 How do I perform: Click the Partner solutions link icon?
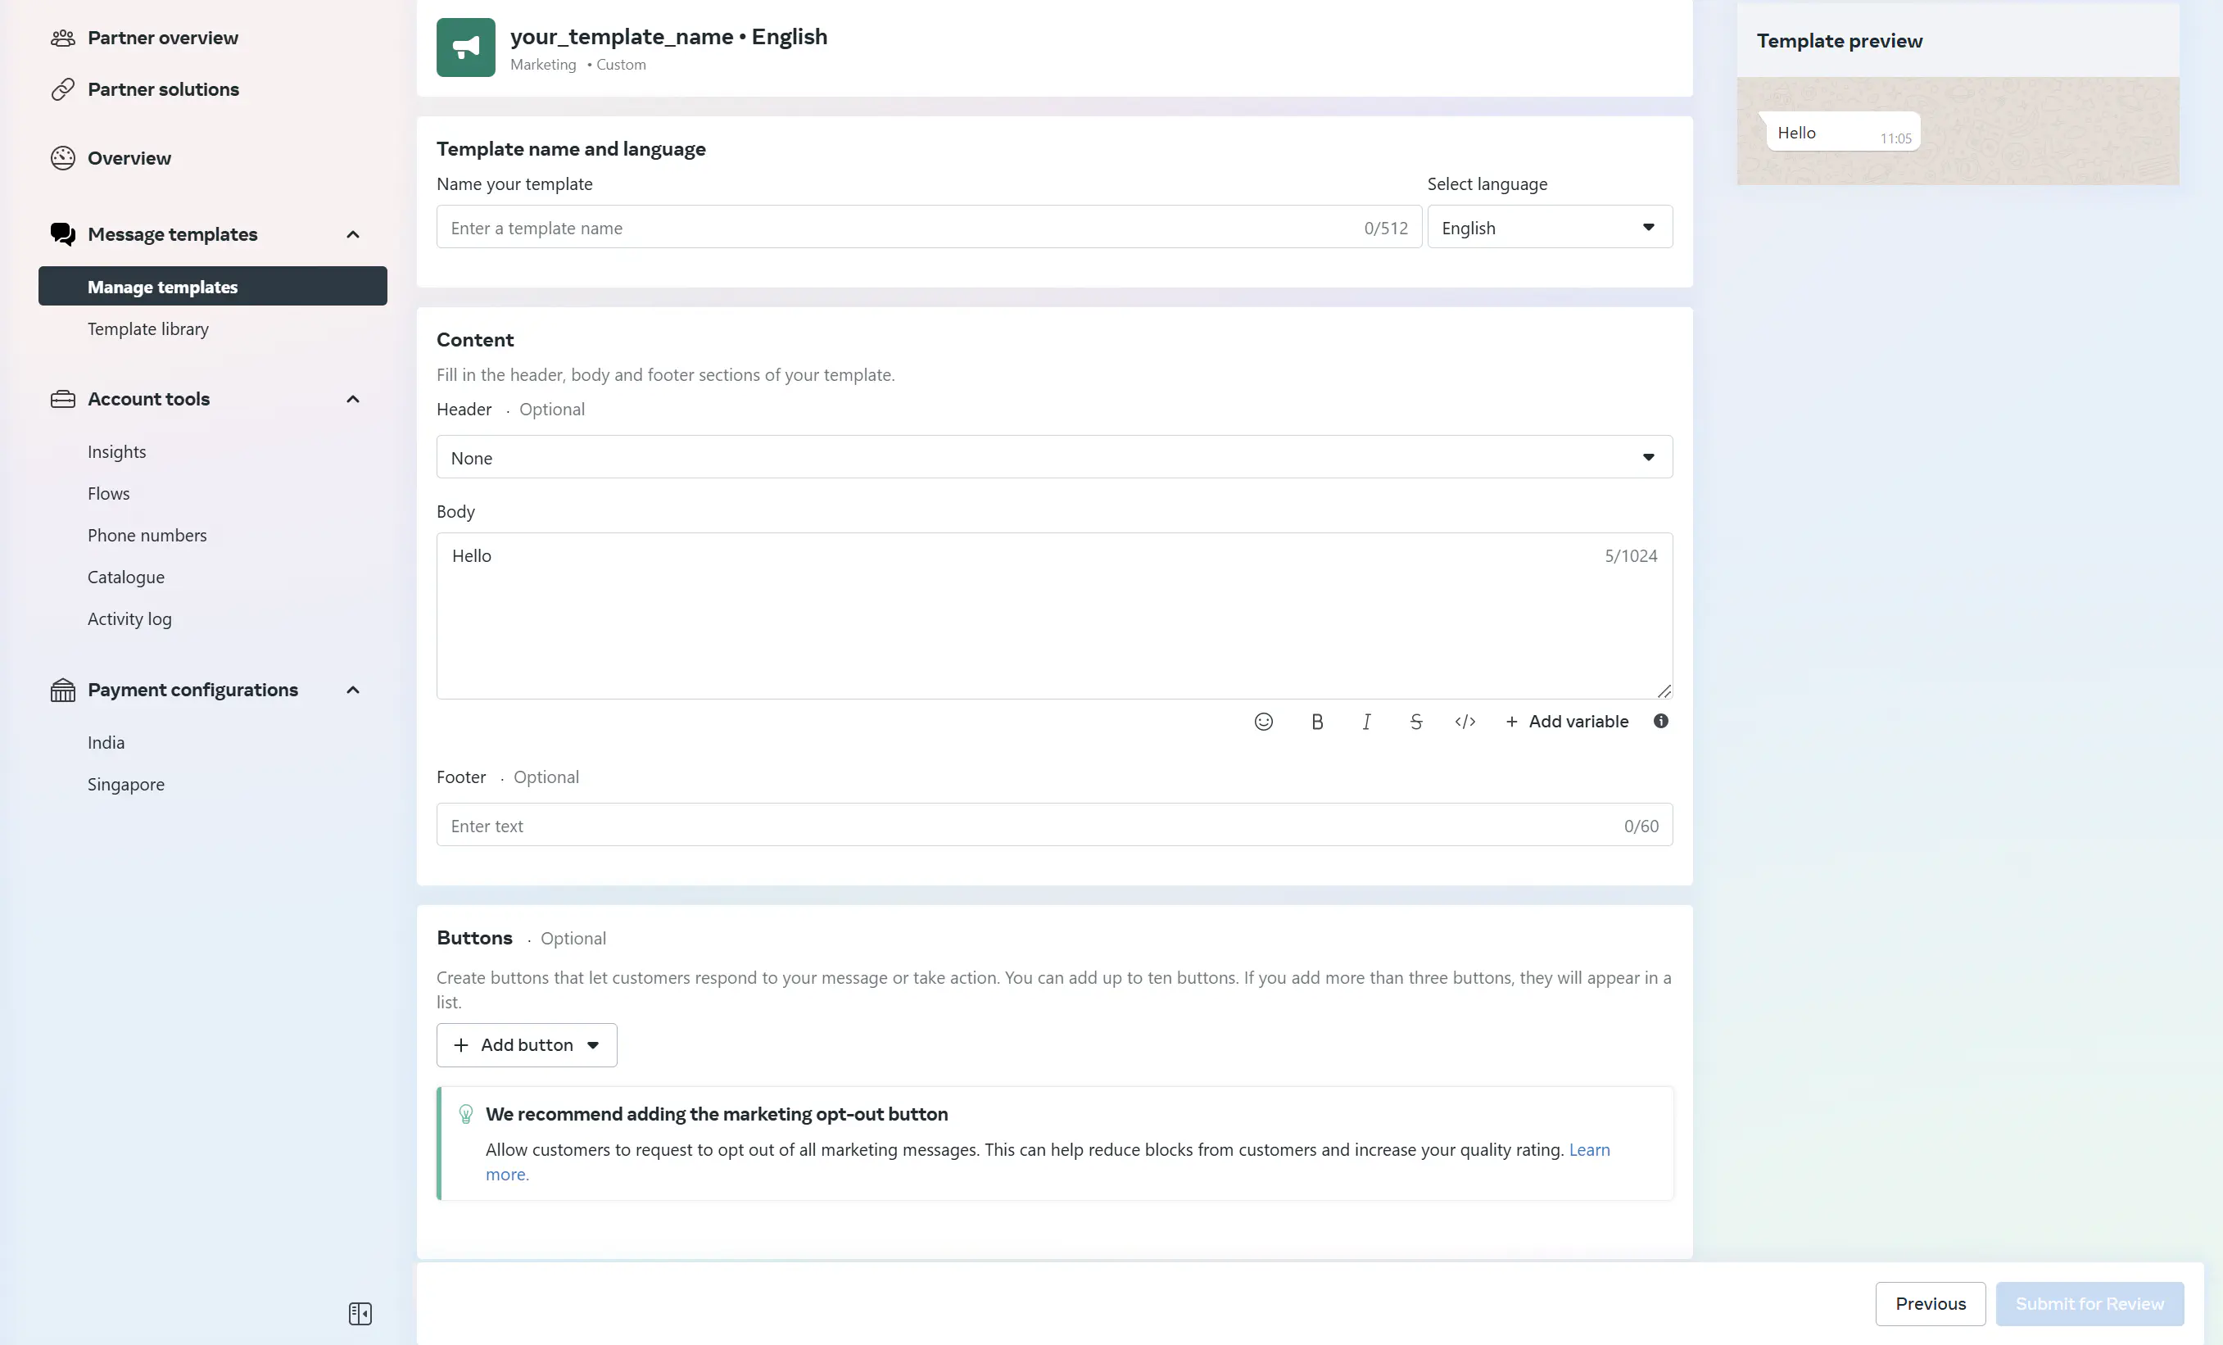[x=62, y=89]
